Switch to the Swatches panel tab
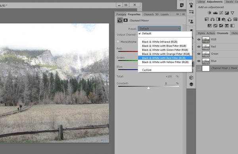Viewport: 238px width, 154px height. click(229, 2)
